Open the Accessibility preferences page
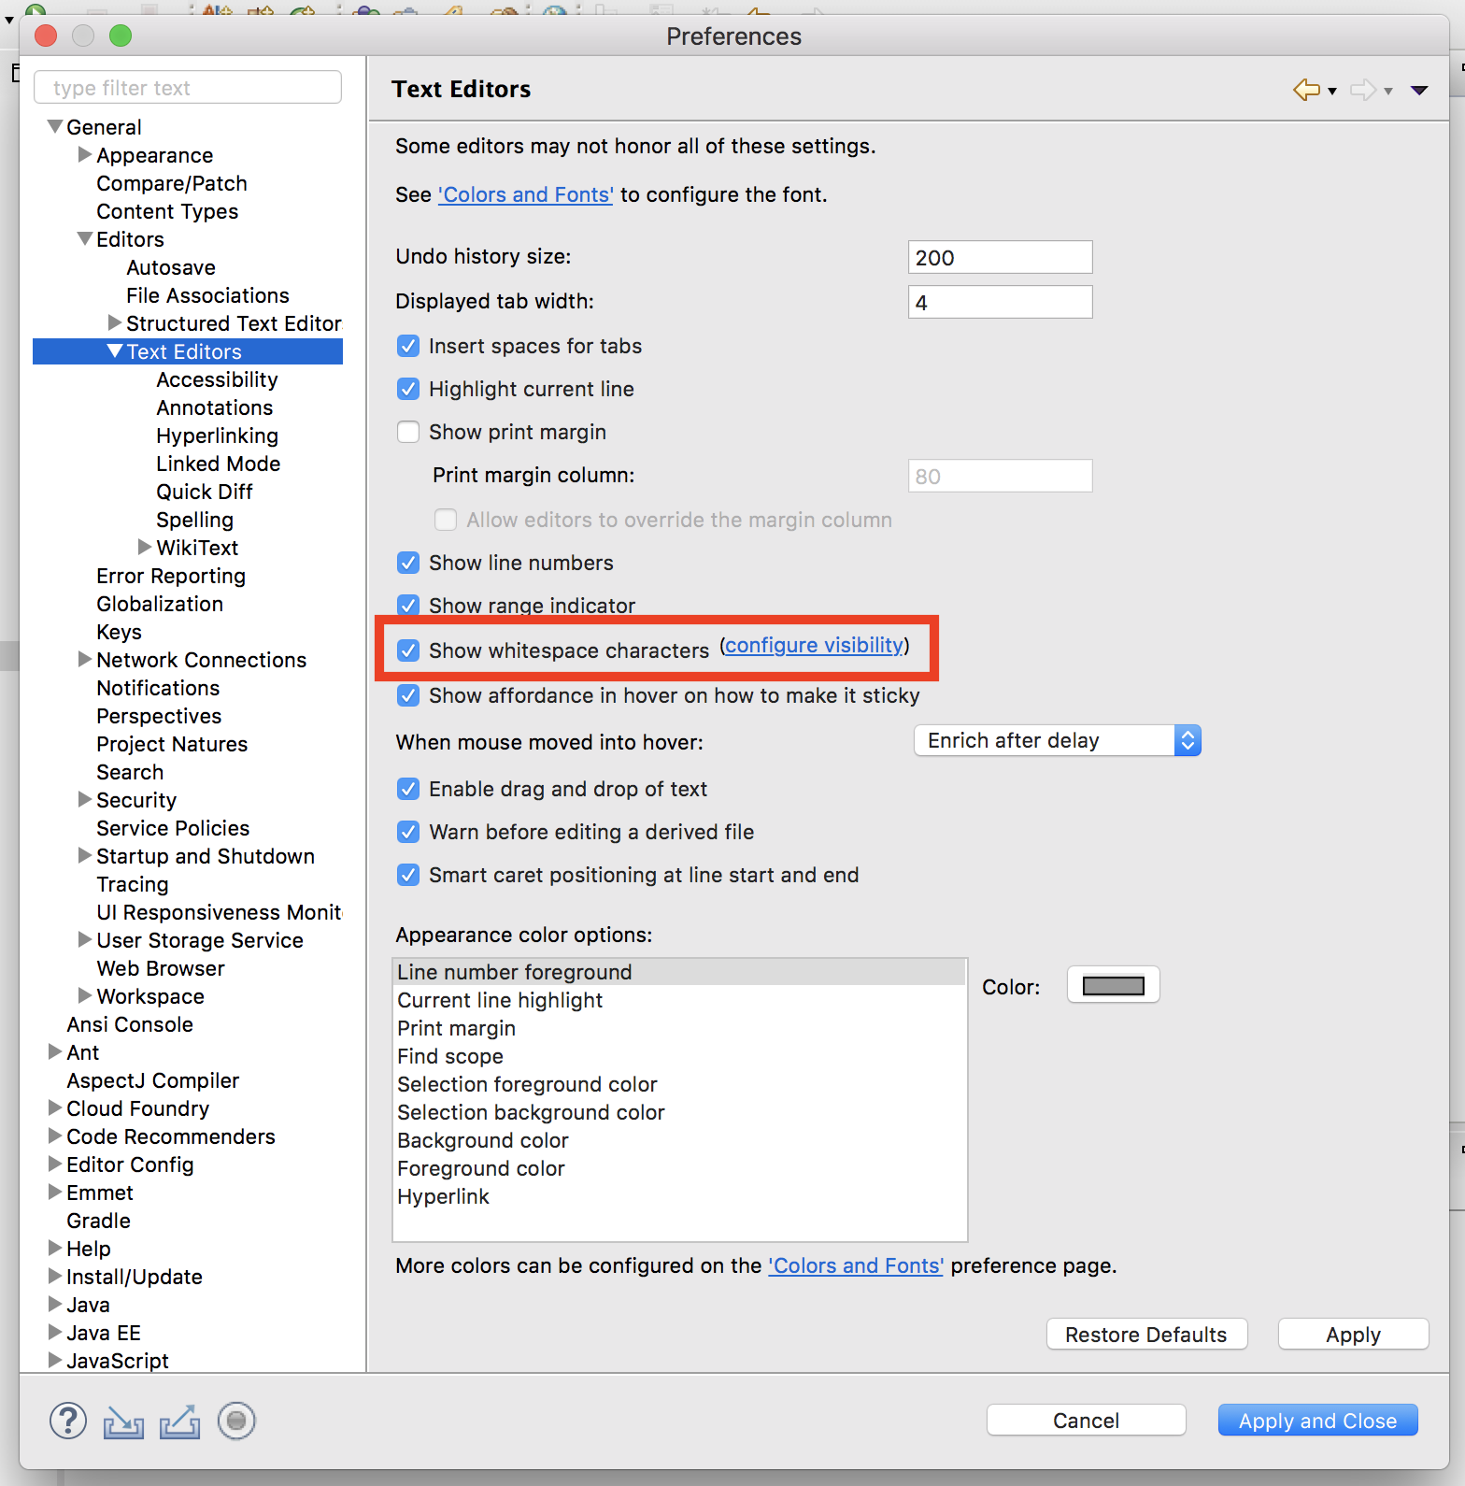 tap(217, 379)
